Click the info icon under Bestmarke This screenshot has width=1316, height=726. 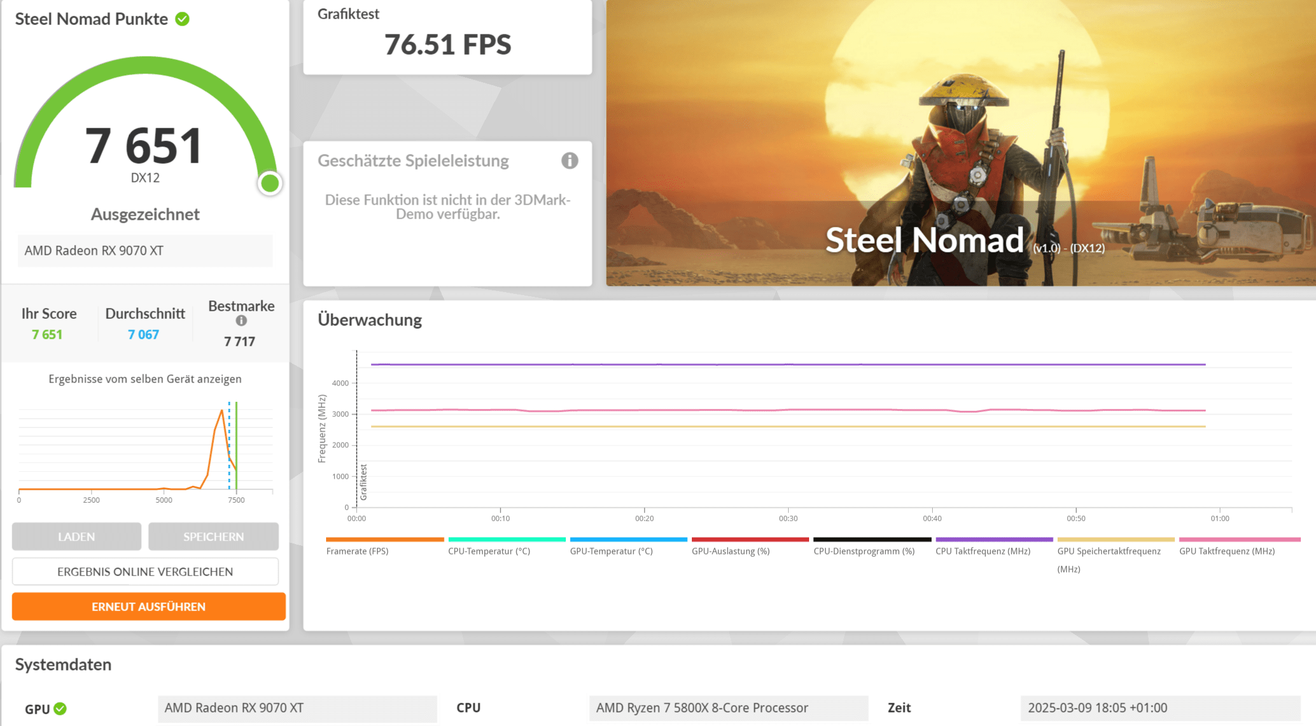(x=241, y=321)
